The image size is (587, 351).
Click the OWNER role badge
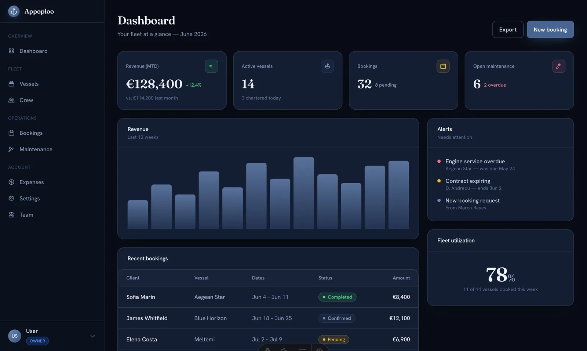(37, 341)
